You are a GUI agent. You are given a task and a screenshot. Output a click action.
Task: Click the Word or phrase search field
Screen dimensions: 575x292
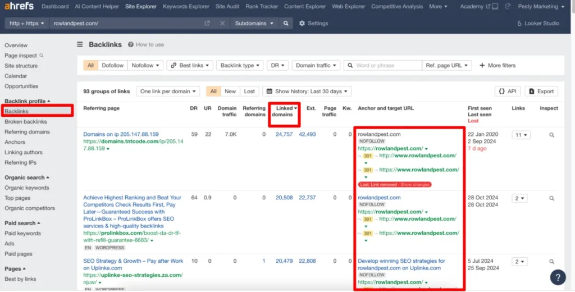coord(382,65)
